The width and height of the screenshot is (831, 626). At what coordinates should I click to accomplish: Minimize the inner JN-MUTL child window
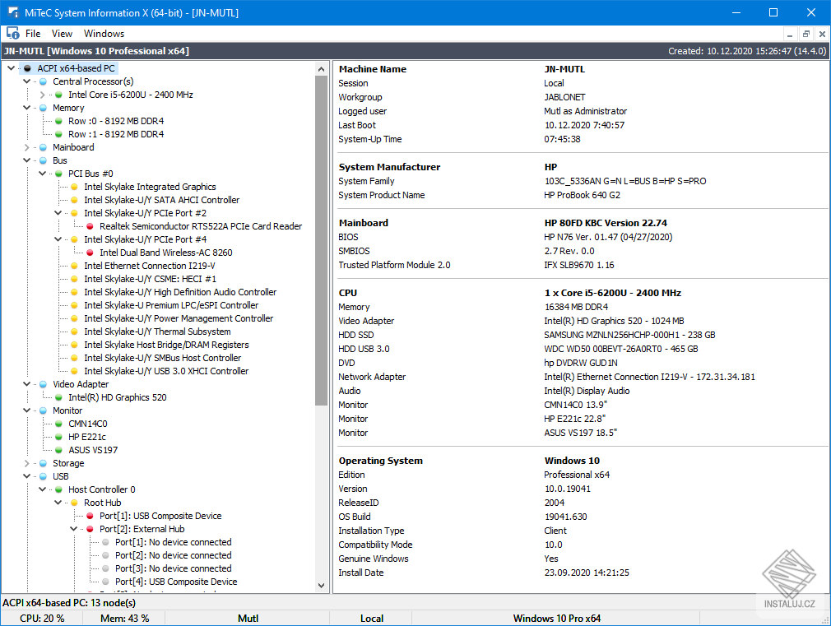click(x=790, y=34)
